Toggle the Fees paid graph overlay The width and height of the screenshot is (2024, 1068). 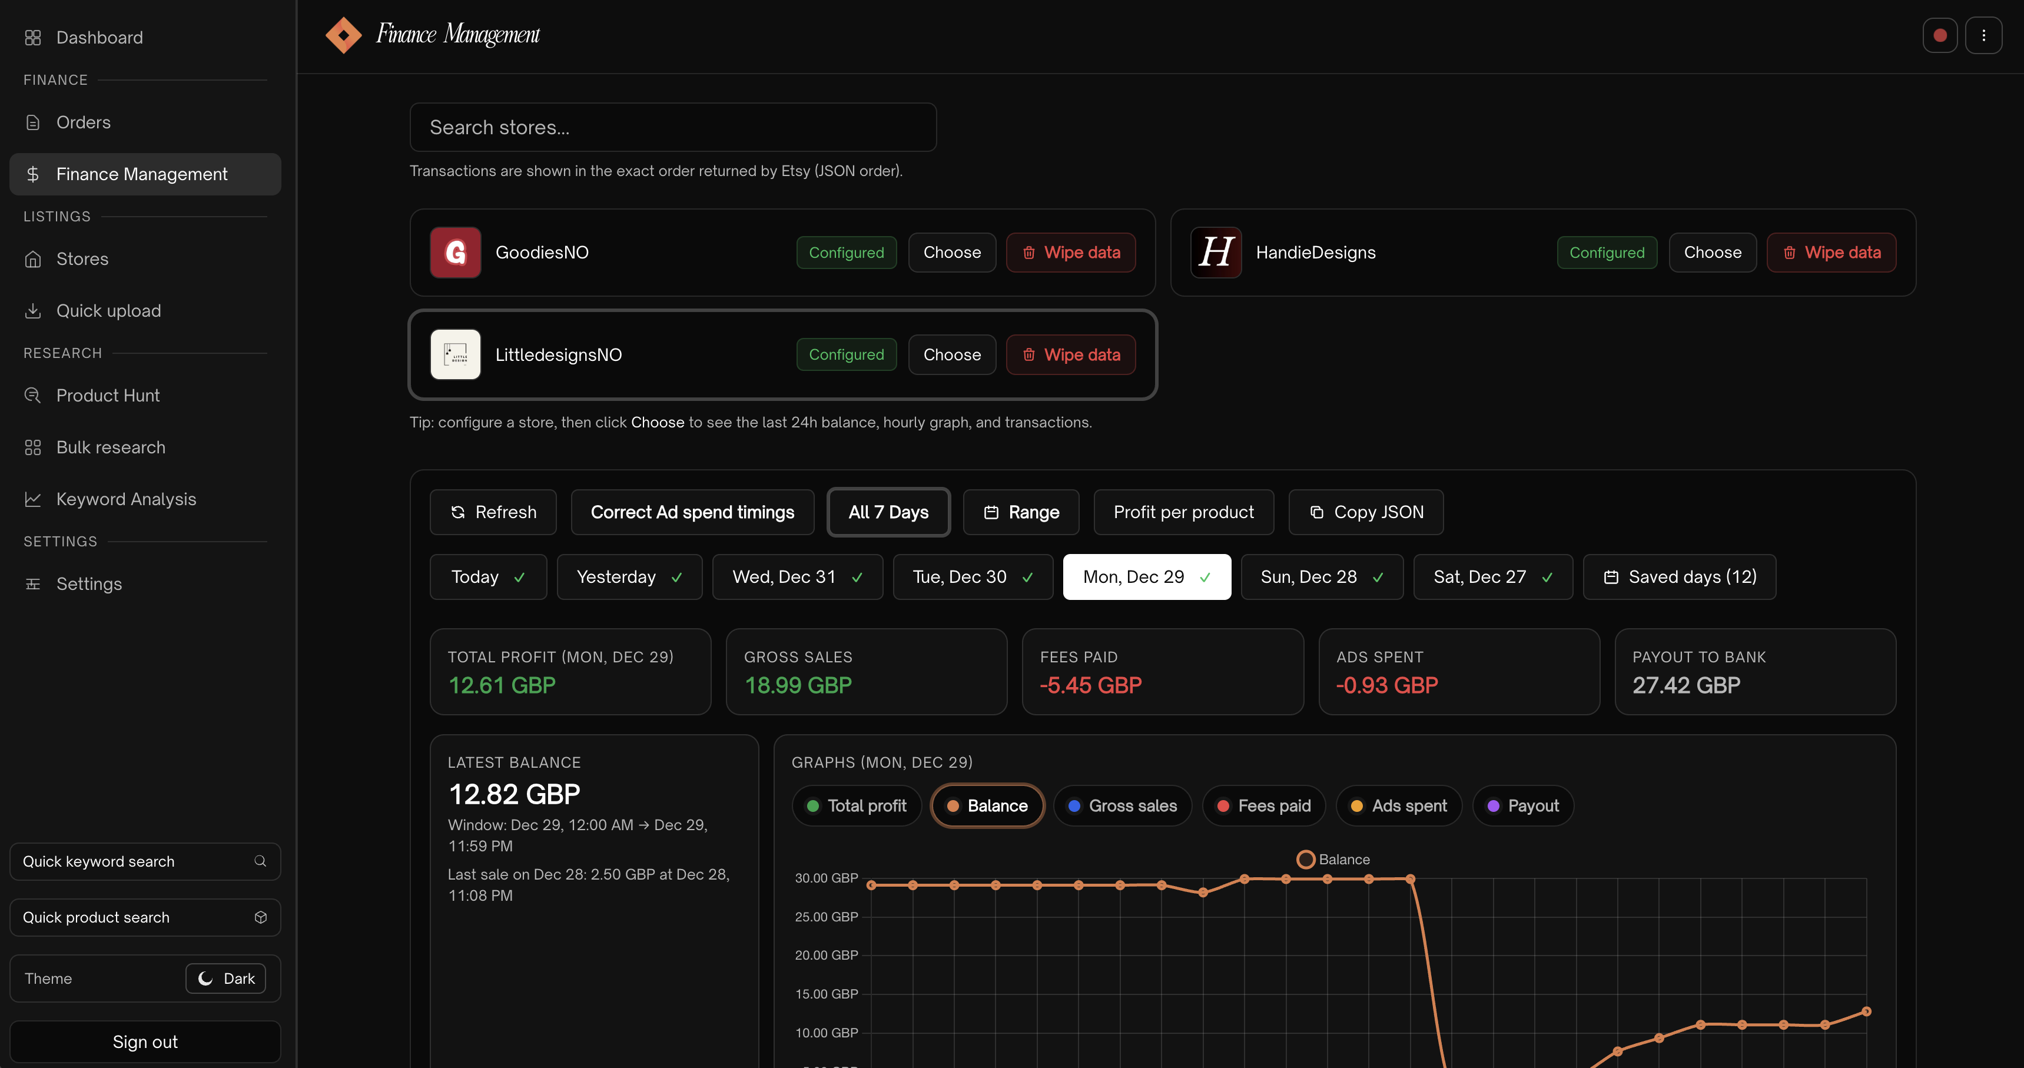(x=1263, y=805)
